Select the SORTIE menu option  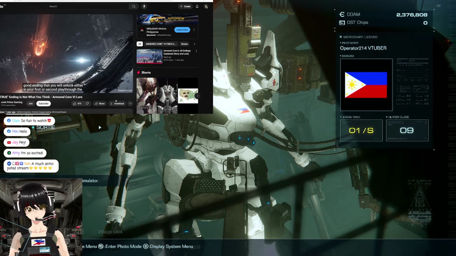tap(45, 127)
